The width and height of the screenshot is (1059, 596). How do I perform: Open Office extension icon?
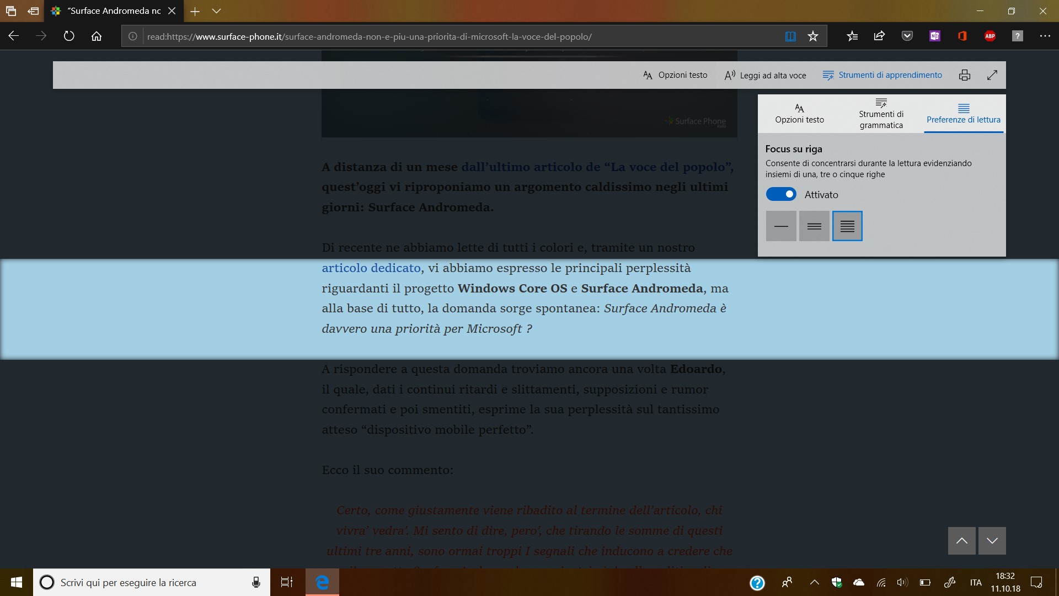click(x=962, y=36)
